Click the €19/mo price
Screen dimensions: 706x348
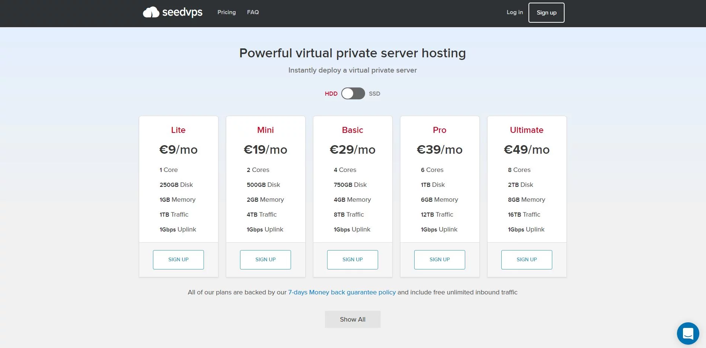coord(265,150)
